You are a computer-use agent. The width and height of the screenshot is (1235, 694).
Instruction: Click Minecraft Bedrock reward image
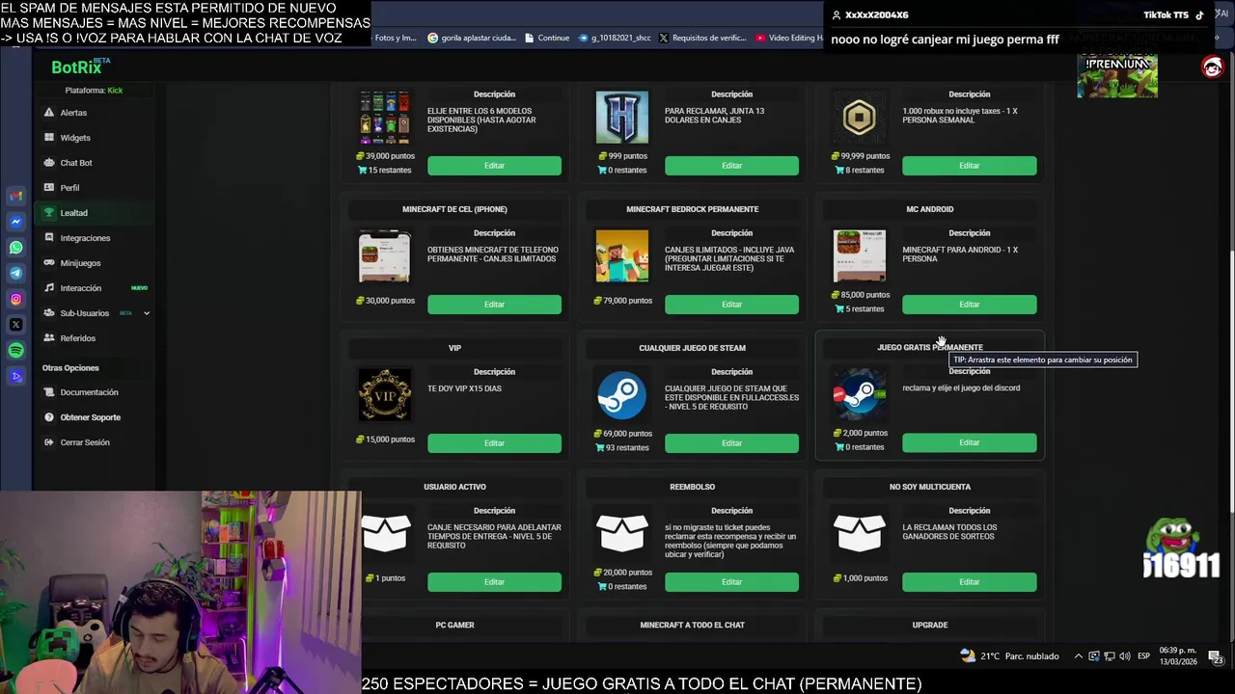[621, 256]
